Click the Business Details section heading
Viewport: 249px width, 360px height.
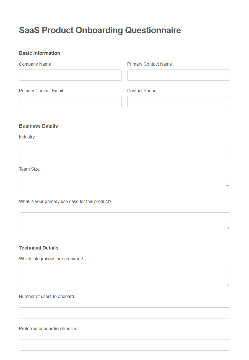[x=38, y=126]
